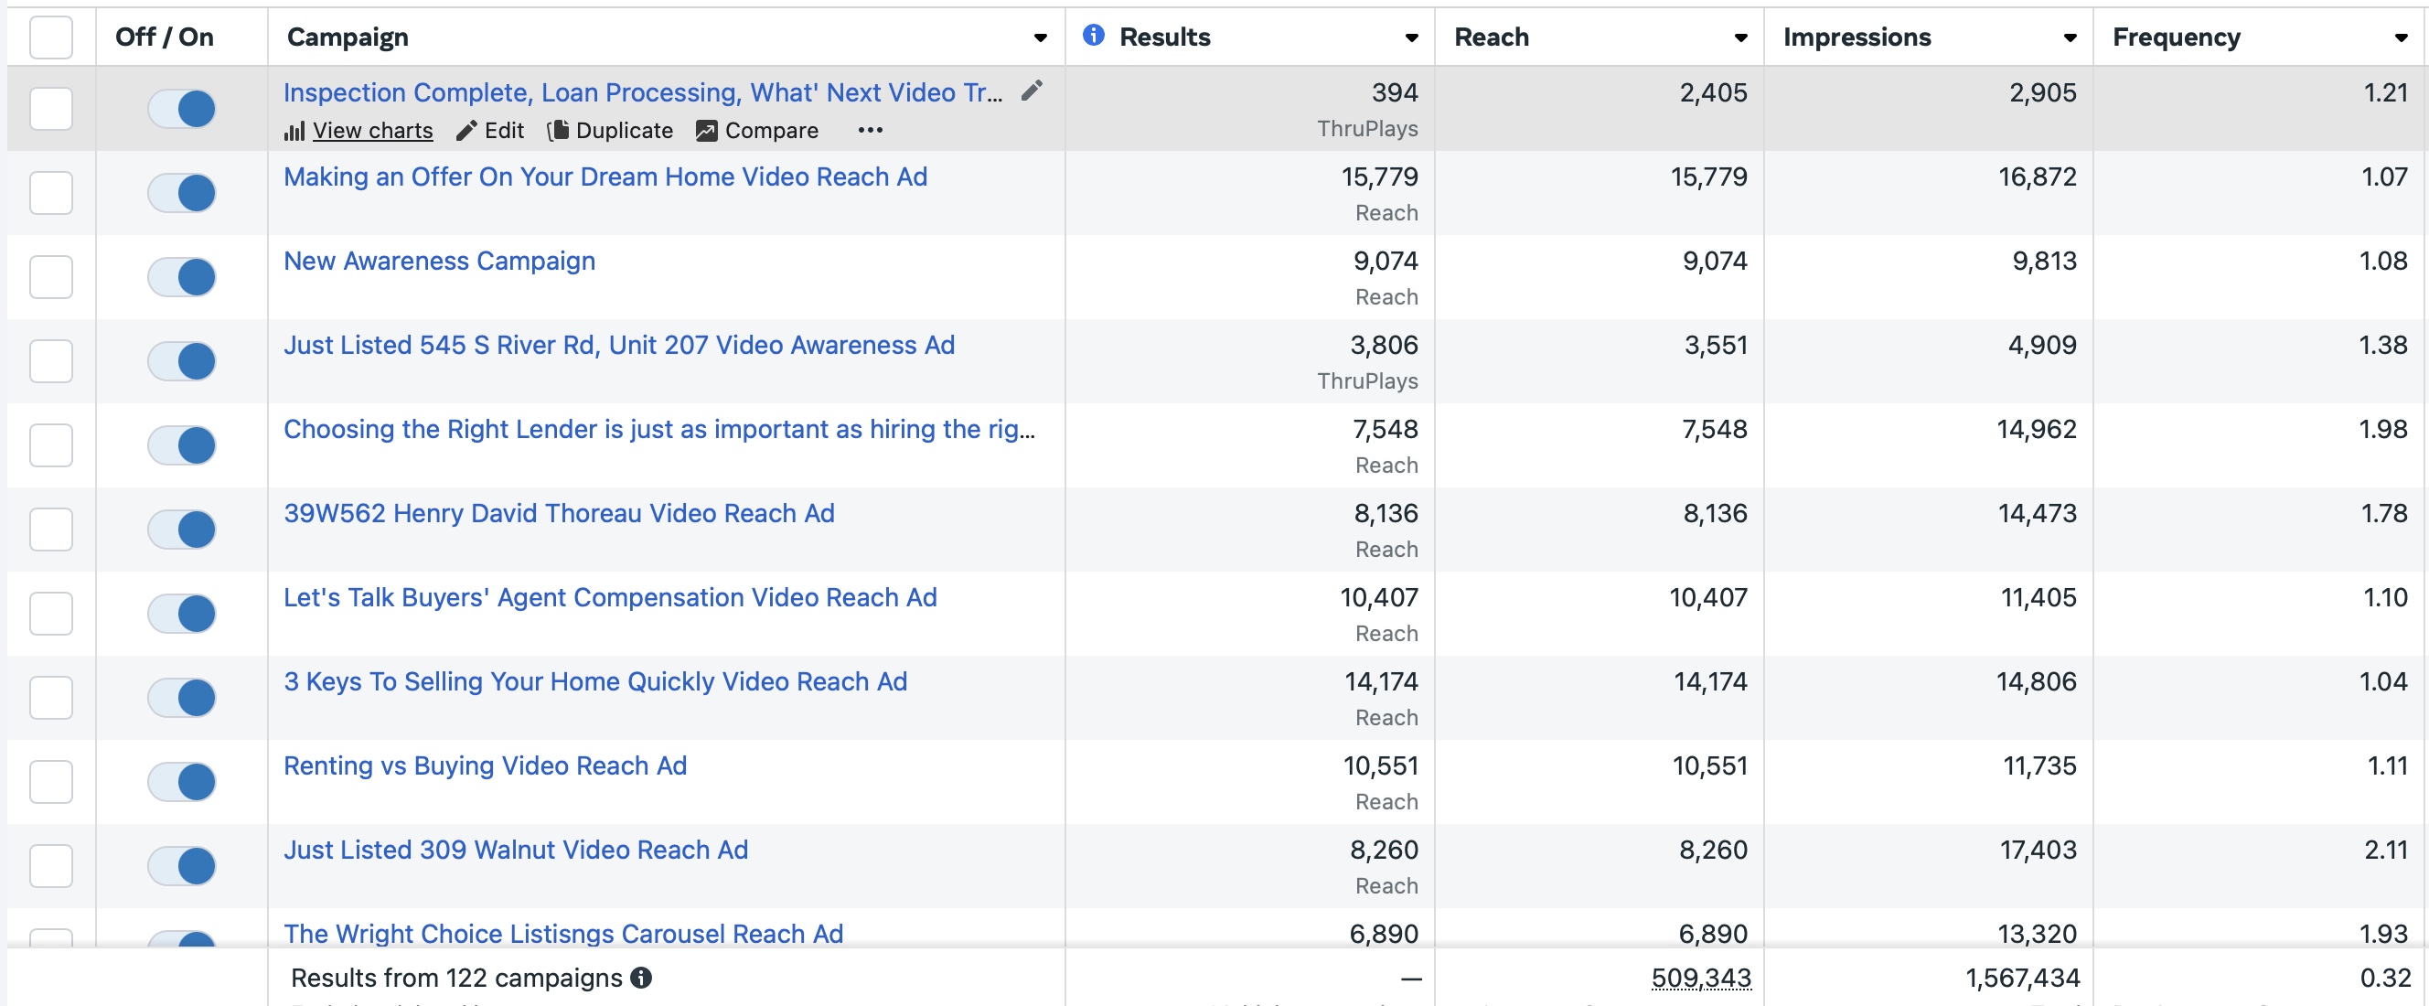This screenshot has height=1006, width=2429.
Task: Open 39W562 Henry David Thoreau Video Reach Ad
Action: (x=559, y=514)
